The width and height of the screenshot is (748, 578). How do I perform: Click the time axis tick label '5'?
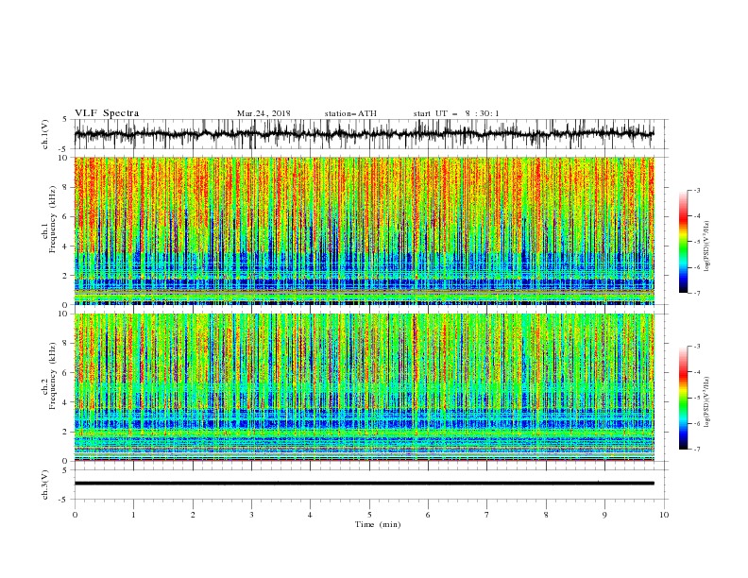tap(369, 515)
